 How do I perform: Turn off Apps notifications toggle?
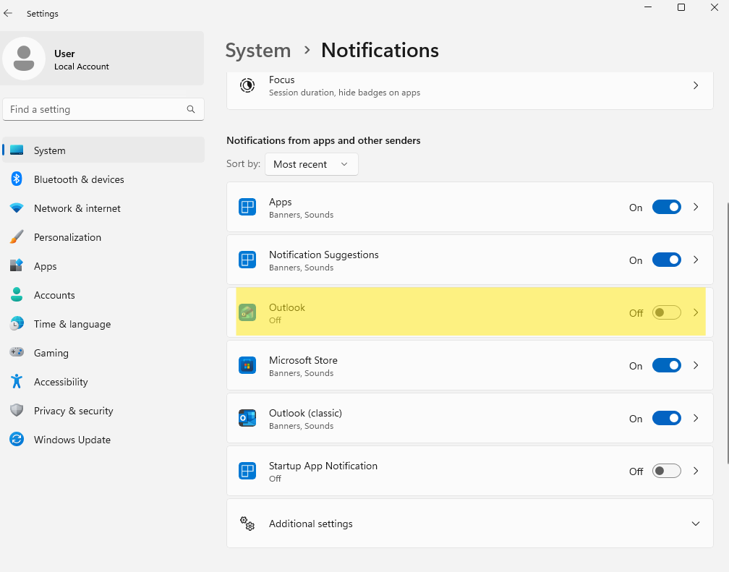point(666,207)
